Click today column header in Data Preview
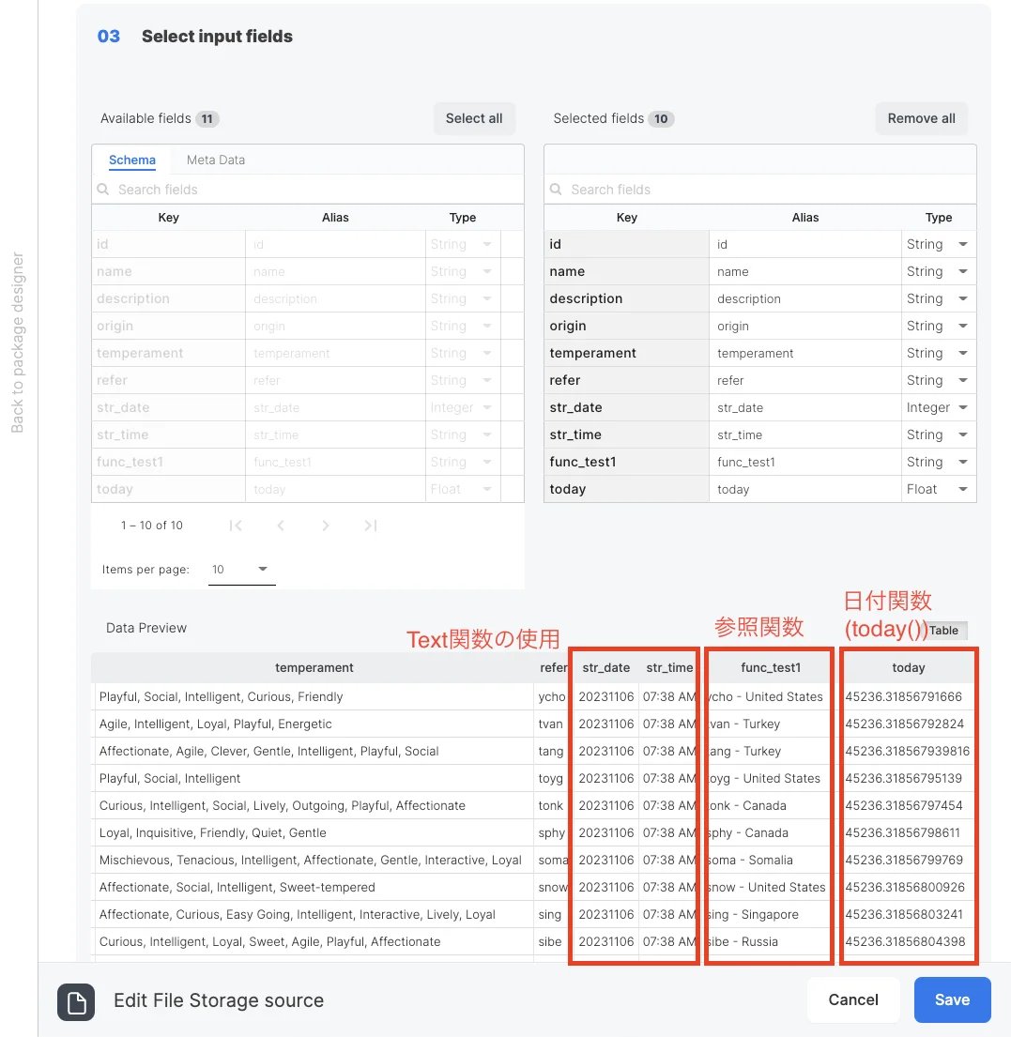Screen dimensions: 1011x1037 click(x=909, y=668)
